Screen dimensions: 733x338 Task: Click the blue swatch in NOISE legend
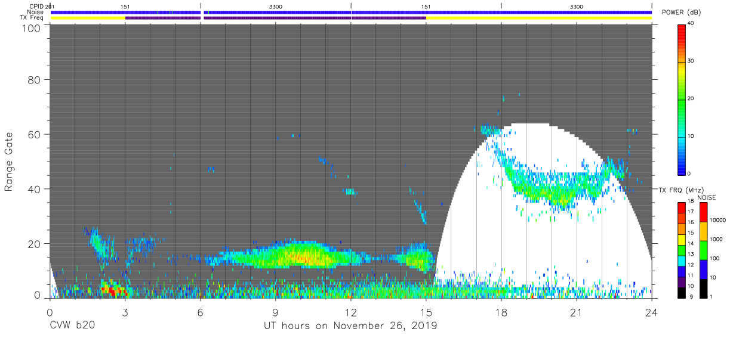click(703, 269)
